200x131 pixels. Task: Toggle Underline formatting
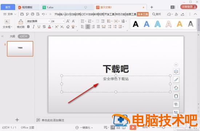pos(39,27)
